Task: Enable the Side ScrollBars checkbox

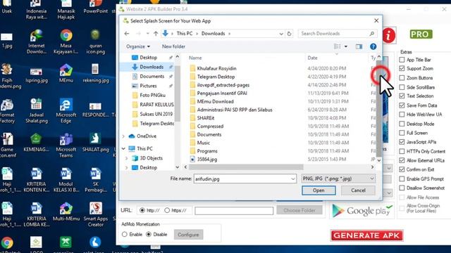Action: point(402,87)
